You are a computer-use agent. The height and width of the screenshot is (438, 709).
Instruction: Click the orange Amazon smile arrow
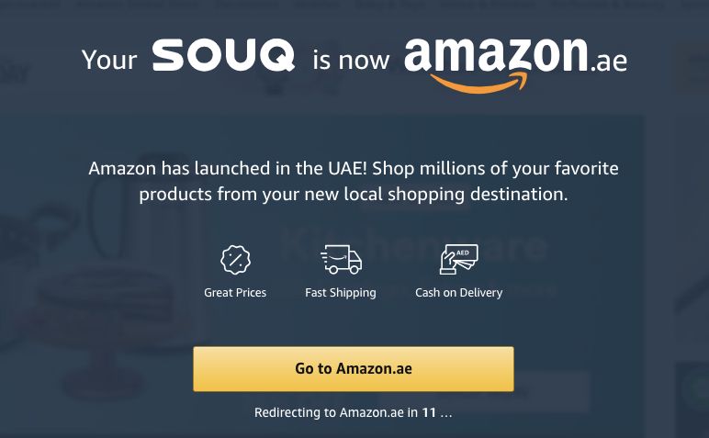click(x=479, y=82)
